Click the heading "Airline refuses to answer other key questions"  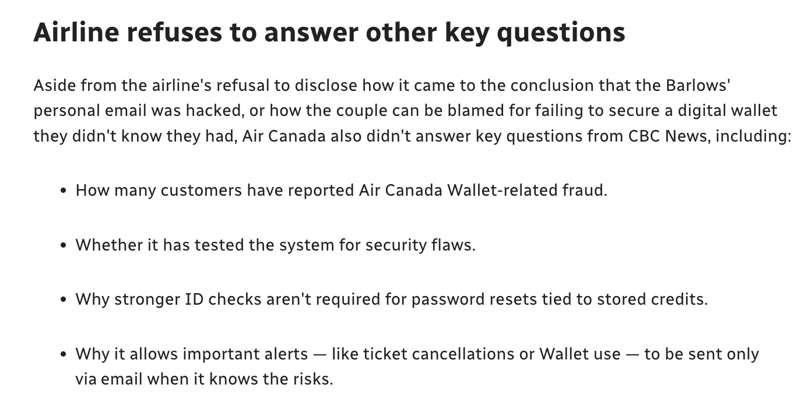(329, 33)
